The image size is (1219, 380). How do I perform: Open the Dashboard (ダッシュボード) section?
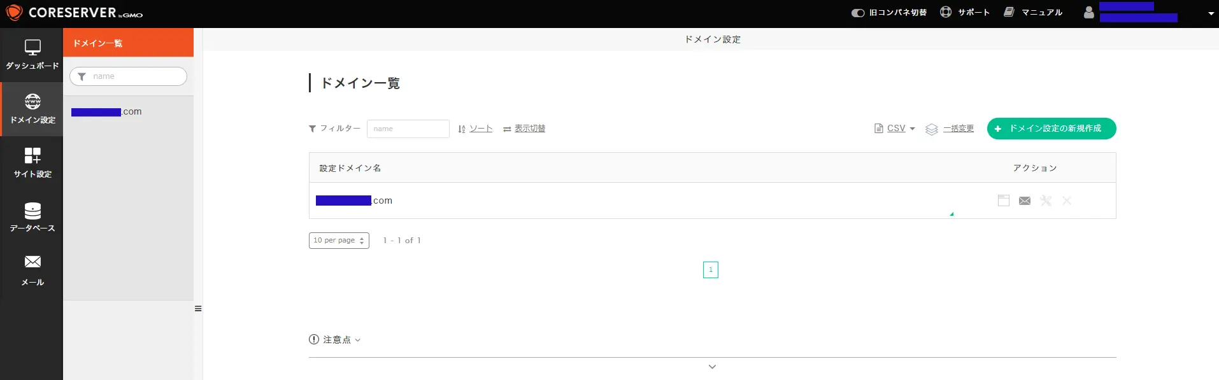[x=32, y=55]
